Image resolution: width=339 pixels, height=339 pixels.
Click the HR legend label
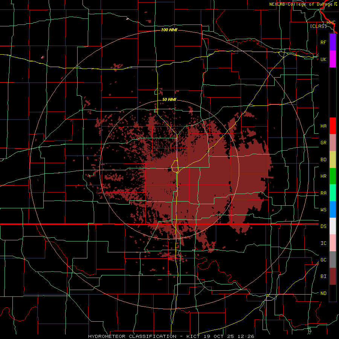(x=323, y=176)
